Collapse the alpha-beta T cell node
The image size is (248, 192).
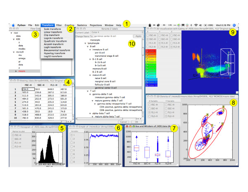coord(90,113)
